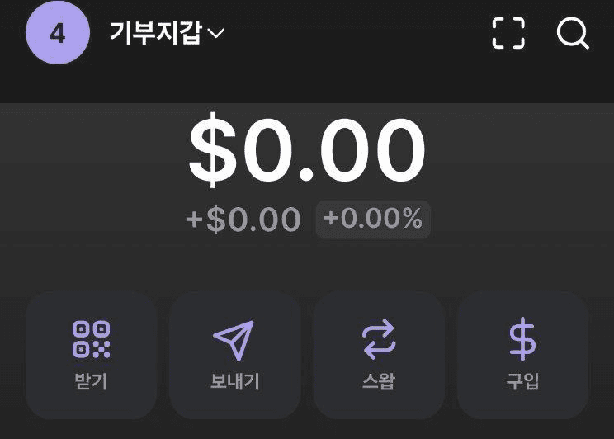Tap the +0.00% percentage badge
The height and width of the screenshot is (439, 614).
[x=373, y=219]
